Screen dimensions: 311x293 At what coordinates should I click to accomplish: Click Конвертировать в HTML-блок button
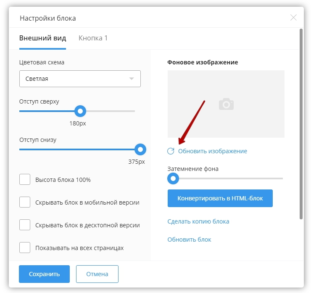coord(220,198)
